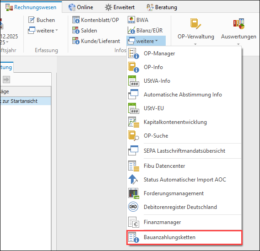Expand the OP-Verwaltung dropdown arrow

195,44
